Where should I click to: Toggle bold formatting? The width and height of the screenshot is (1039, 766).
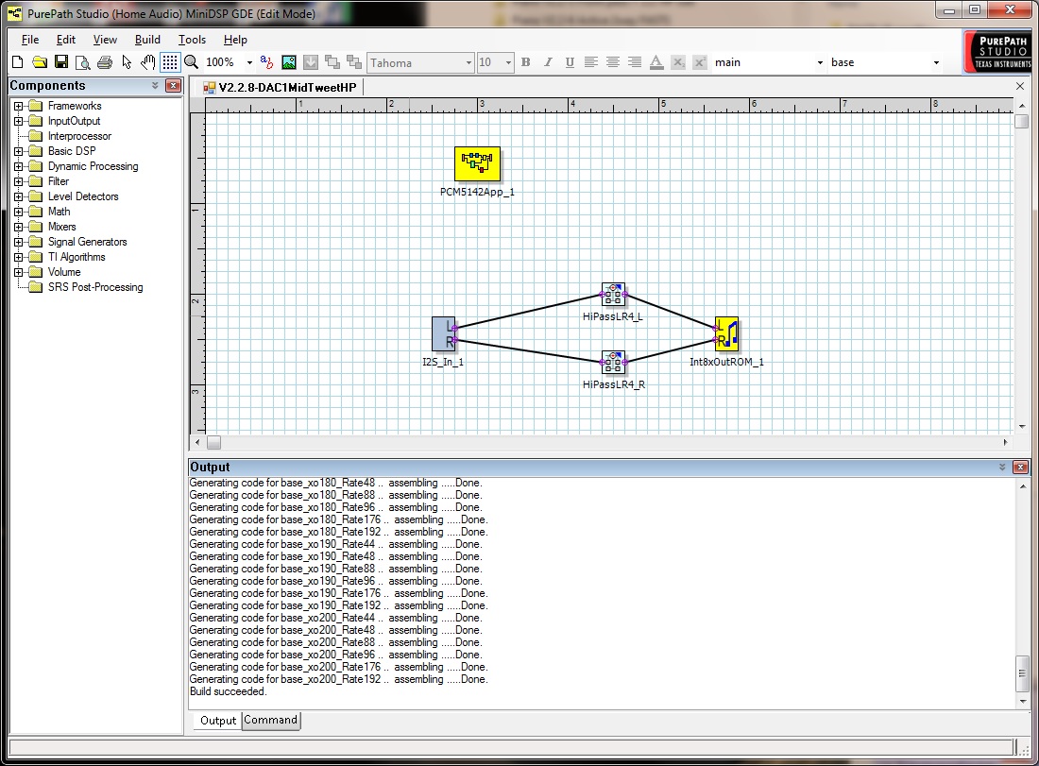click(x=526, y=62)
